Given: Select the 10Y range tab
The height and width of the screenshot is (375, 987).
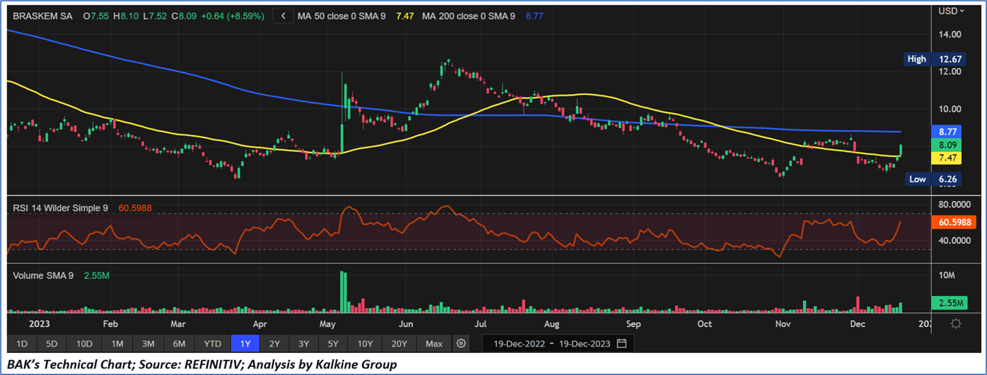Looking at the screenshot, I should [365, 344].
